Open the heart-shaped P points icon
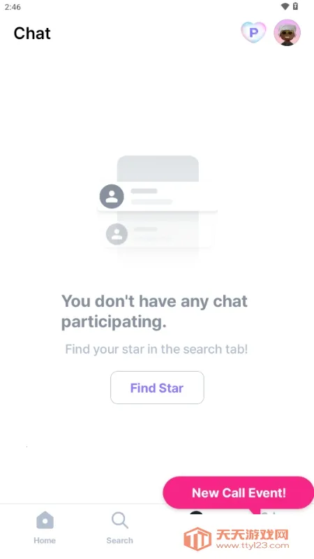Viewport: 314px width, 559px height. pyautogui.click(x=253, y=32)
